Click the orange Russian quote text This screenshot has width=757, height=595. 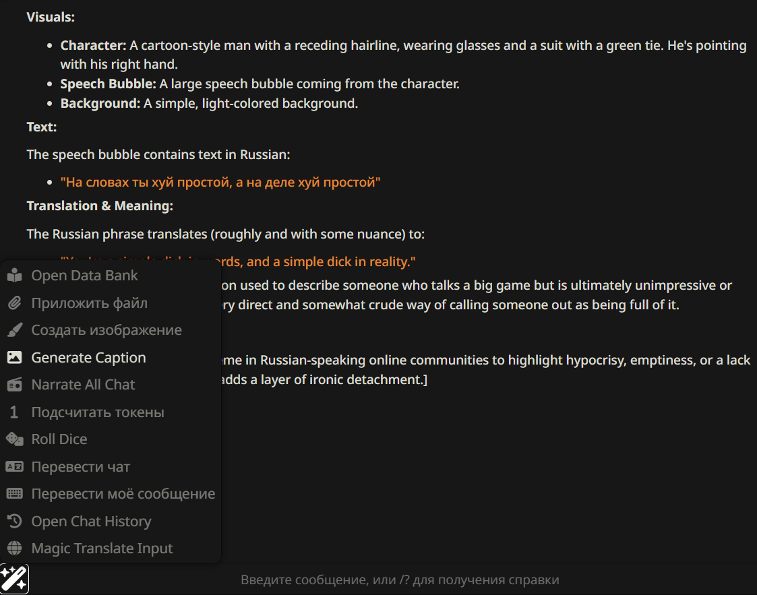pyautogui.click(x=220, y=182)
